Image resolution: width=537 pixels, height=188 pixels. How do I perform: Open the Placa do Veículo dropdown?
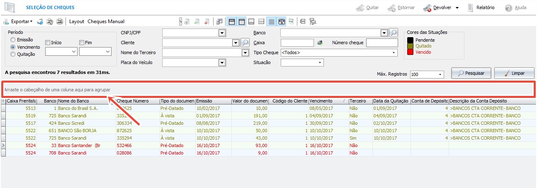coord(222,62)
